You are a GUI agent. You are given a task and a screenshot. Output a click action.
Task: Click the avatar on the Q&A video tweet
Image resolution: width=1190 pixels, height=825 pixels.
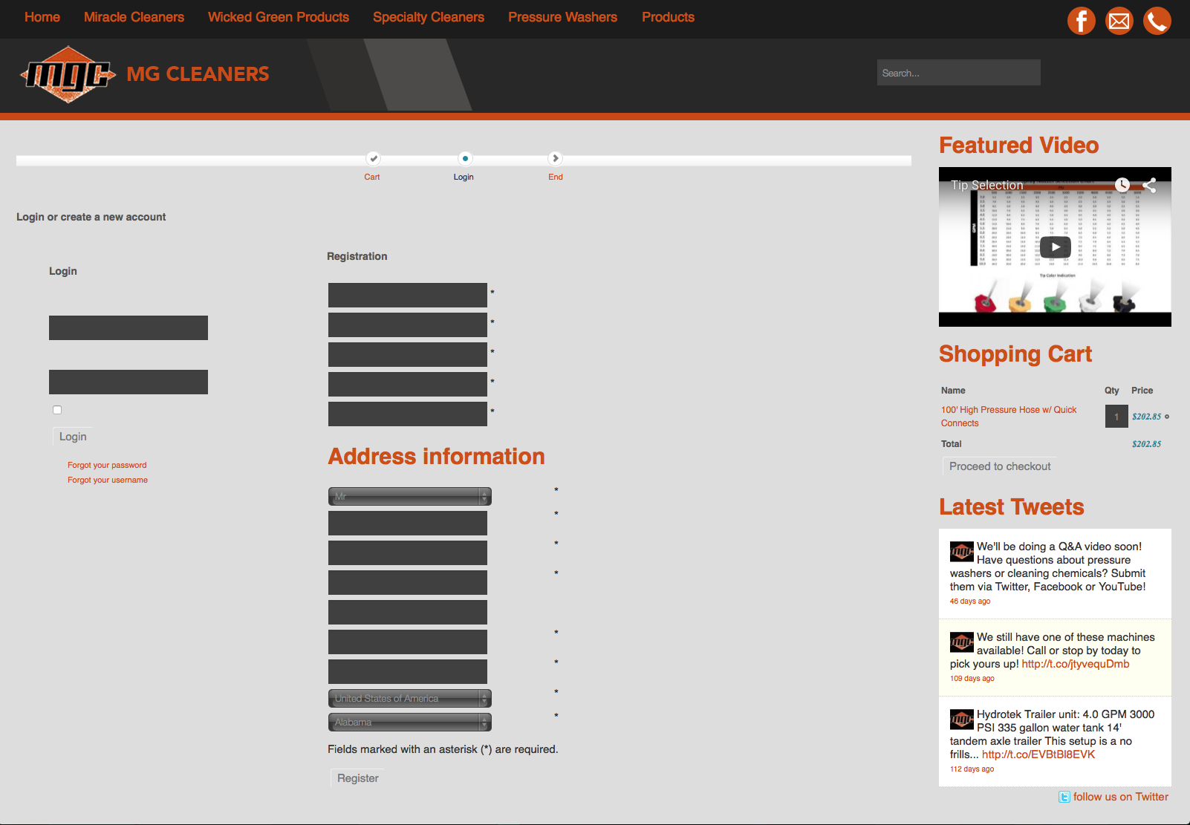click(962, 552)
